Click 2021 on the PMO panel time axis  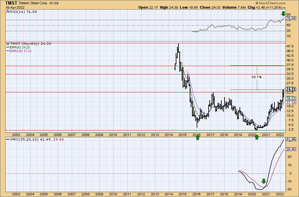click(x=266, y=194)
